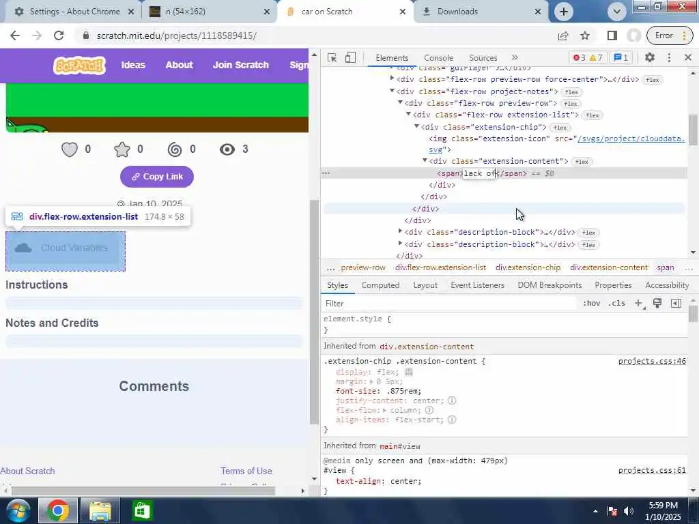The image size is (699, 524).
Task: Toggle the device toolbar icon in DevTools
Action: click(x=350, y=58)
